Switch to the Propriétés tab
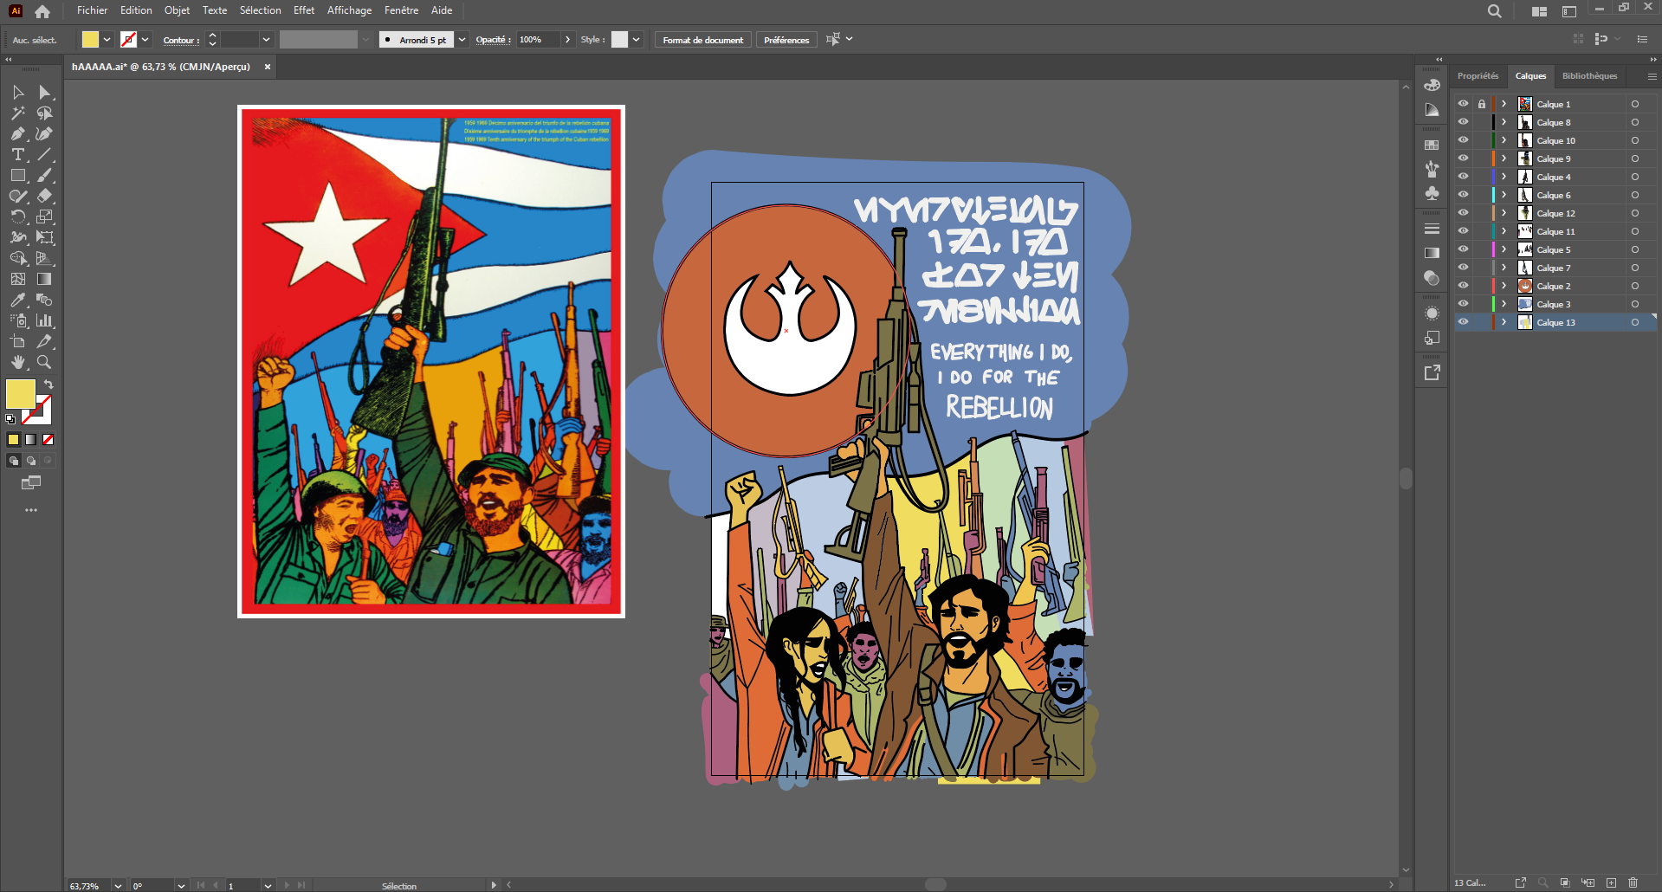Screen dimensions: 1662x892 click(x=1478, y=76)
